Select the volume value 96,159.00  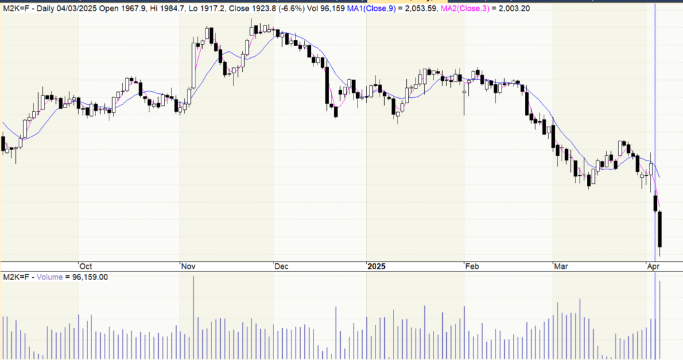click(x=90, y=277)
